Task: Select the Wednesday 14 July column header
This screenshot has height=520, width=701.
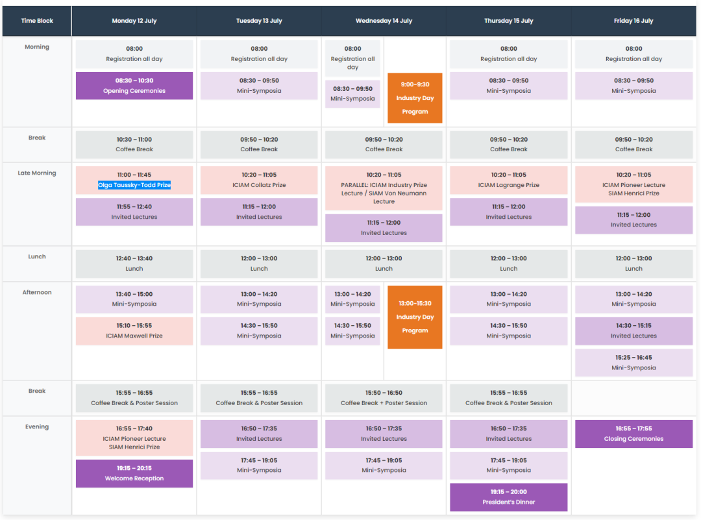Action: click(384, 21)
